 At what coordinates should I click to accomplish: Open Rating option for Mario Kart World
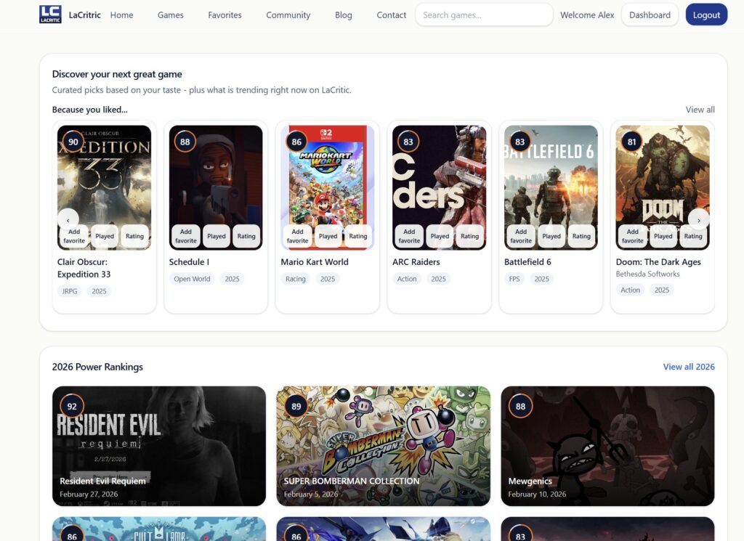point(358,236)
